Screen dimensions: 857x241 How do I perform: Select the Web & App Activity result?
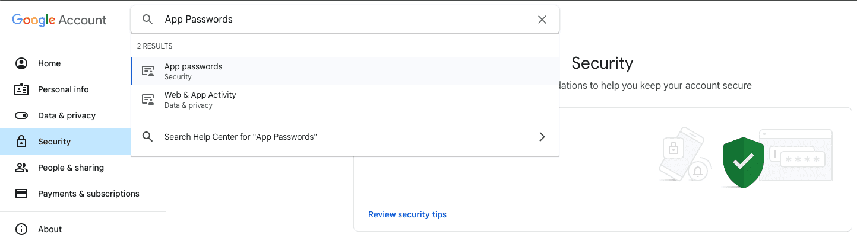pos(345,99)
